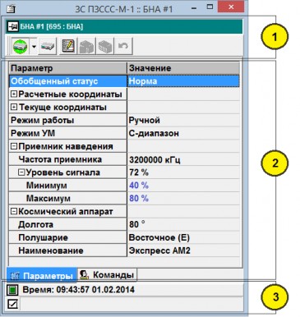
Task: Click the Значение column header
Action: pos(183,68)
